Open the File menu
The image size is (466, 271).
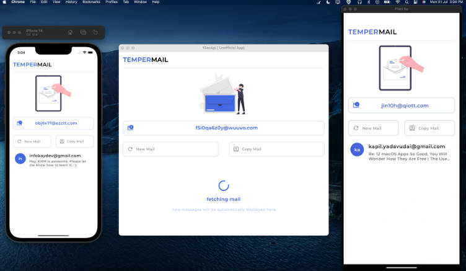coord(33,2)
